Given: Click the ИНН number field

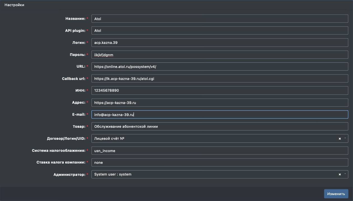Looking at the screenshot, I should point(220,91).
